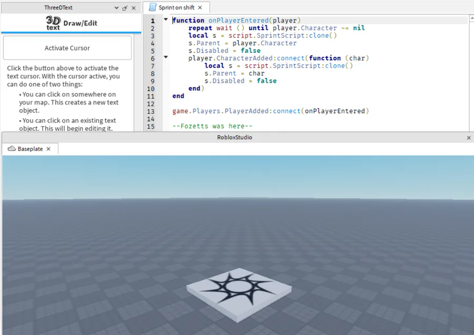
Task: Click the ThreeDText panel title
Action: (58, 7)
